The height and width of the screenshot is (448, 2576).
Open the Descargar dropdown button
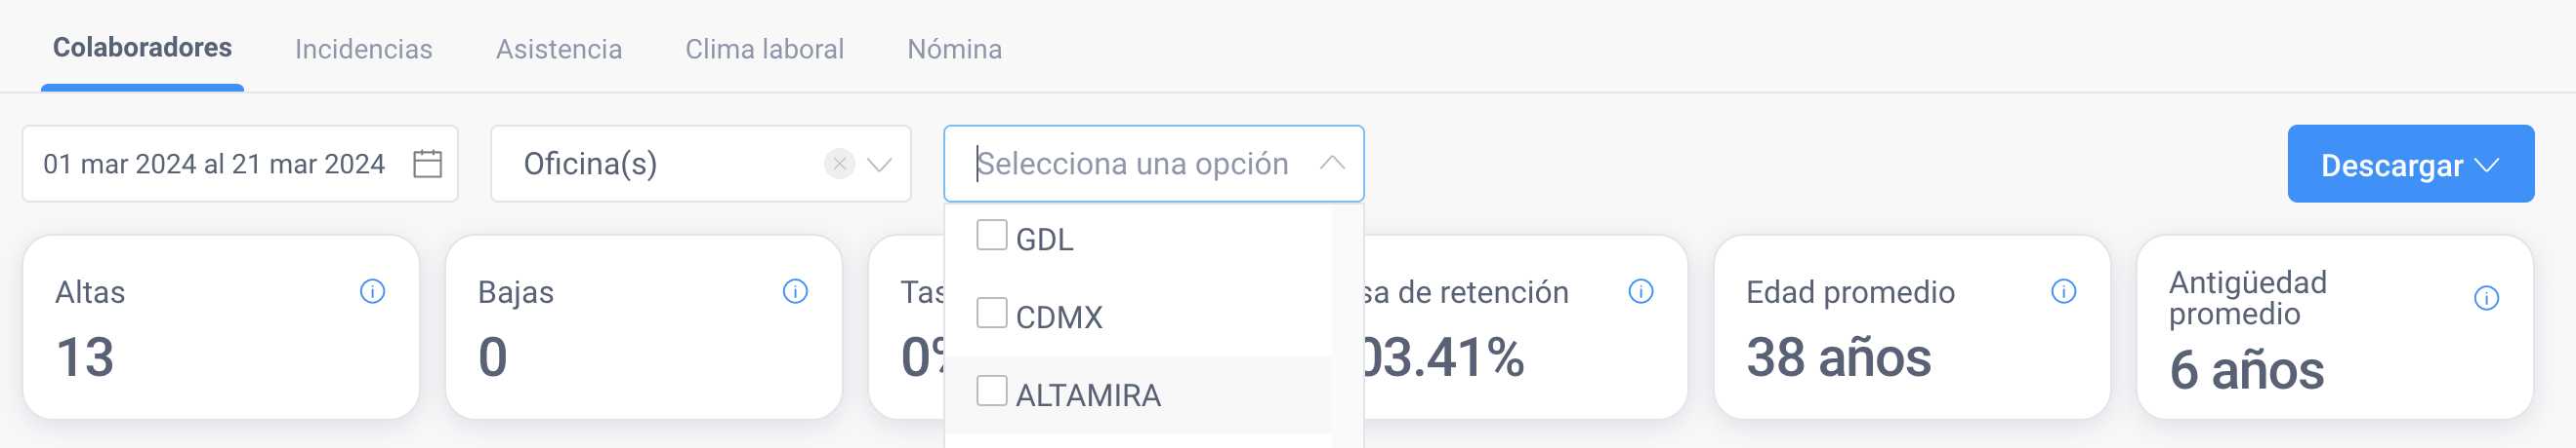pyautogui.click(x=2410, y=164)
